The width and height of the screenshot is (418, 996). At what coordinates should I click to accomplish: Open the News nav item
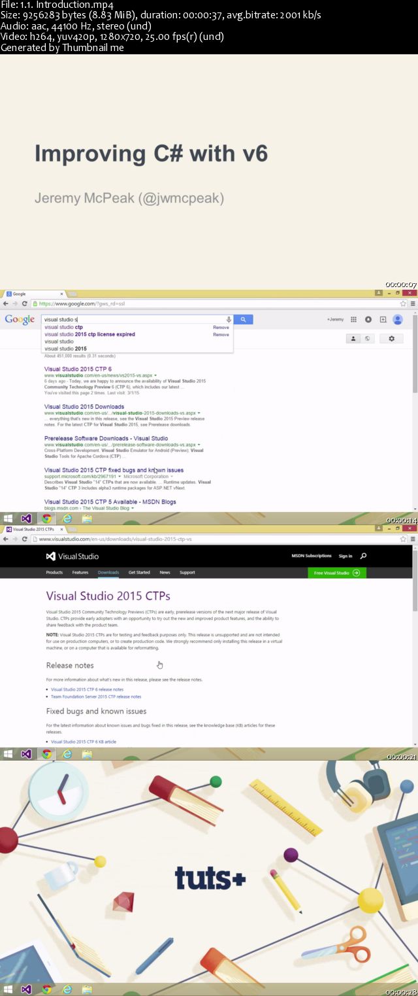coord(165,572)
